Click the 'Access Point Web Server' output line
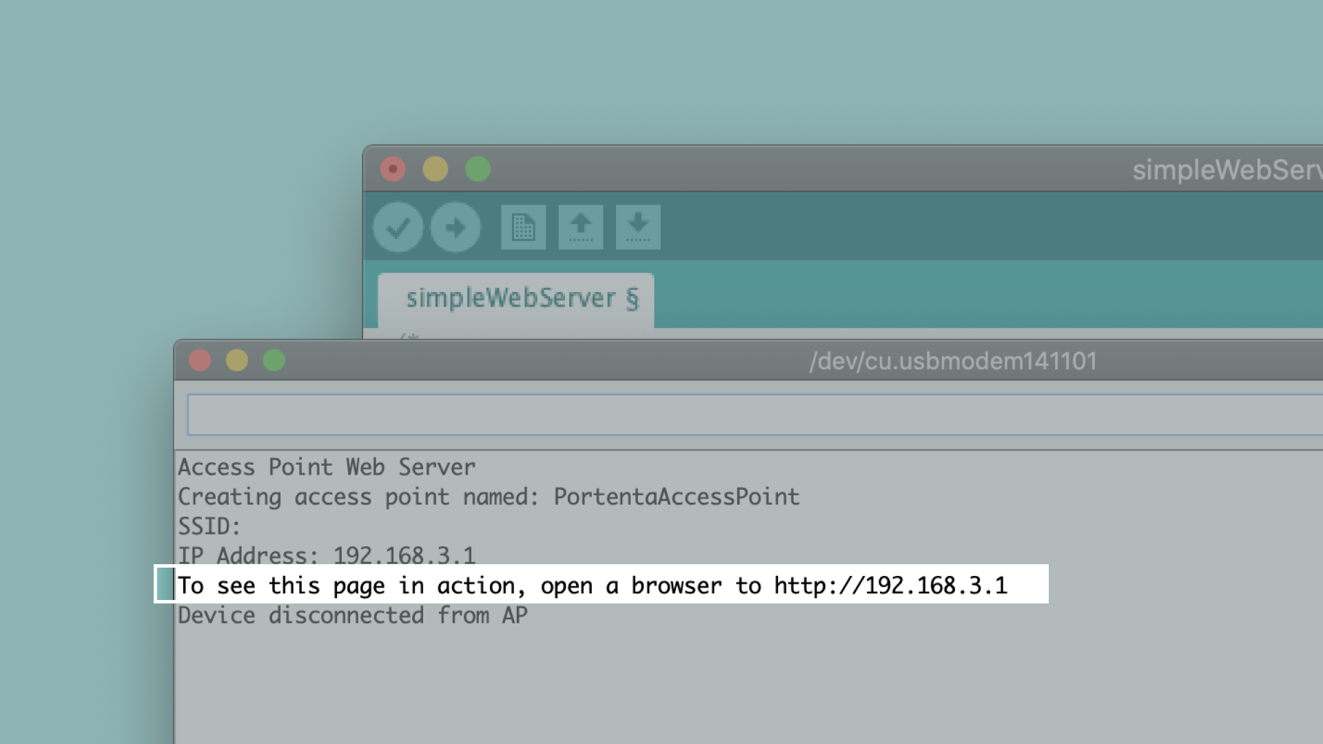The image size is (1323, 744). 327,467
